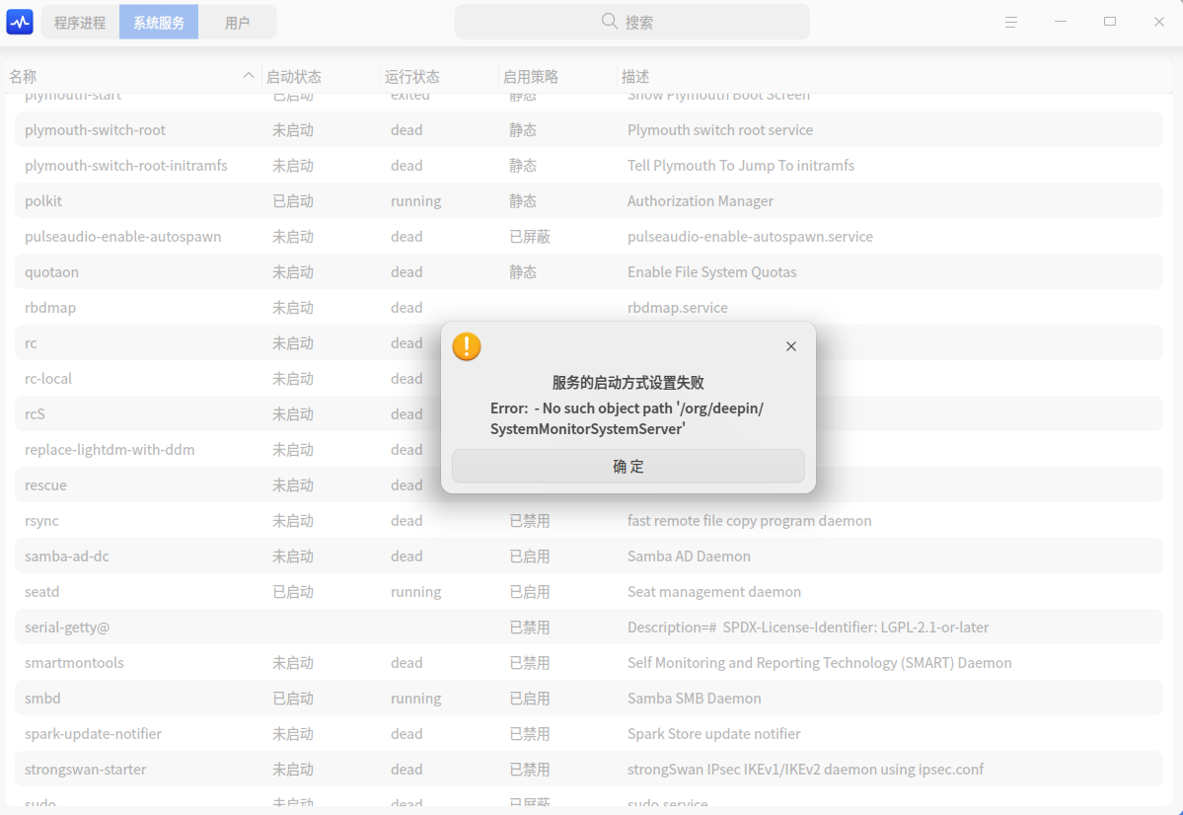Select the serial-getty@ service name
Image resolution: width=1183 pixels, height=815 pixels.
(x=67, y=628)
